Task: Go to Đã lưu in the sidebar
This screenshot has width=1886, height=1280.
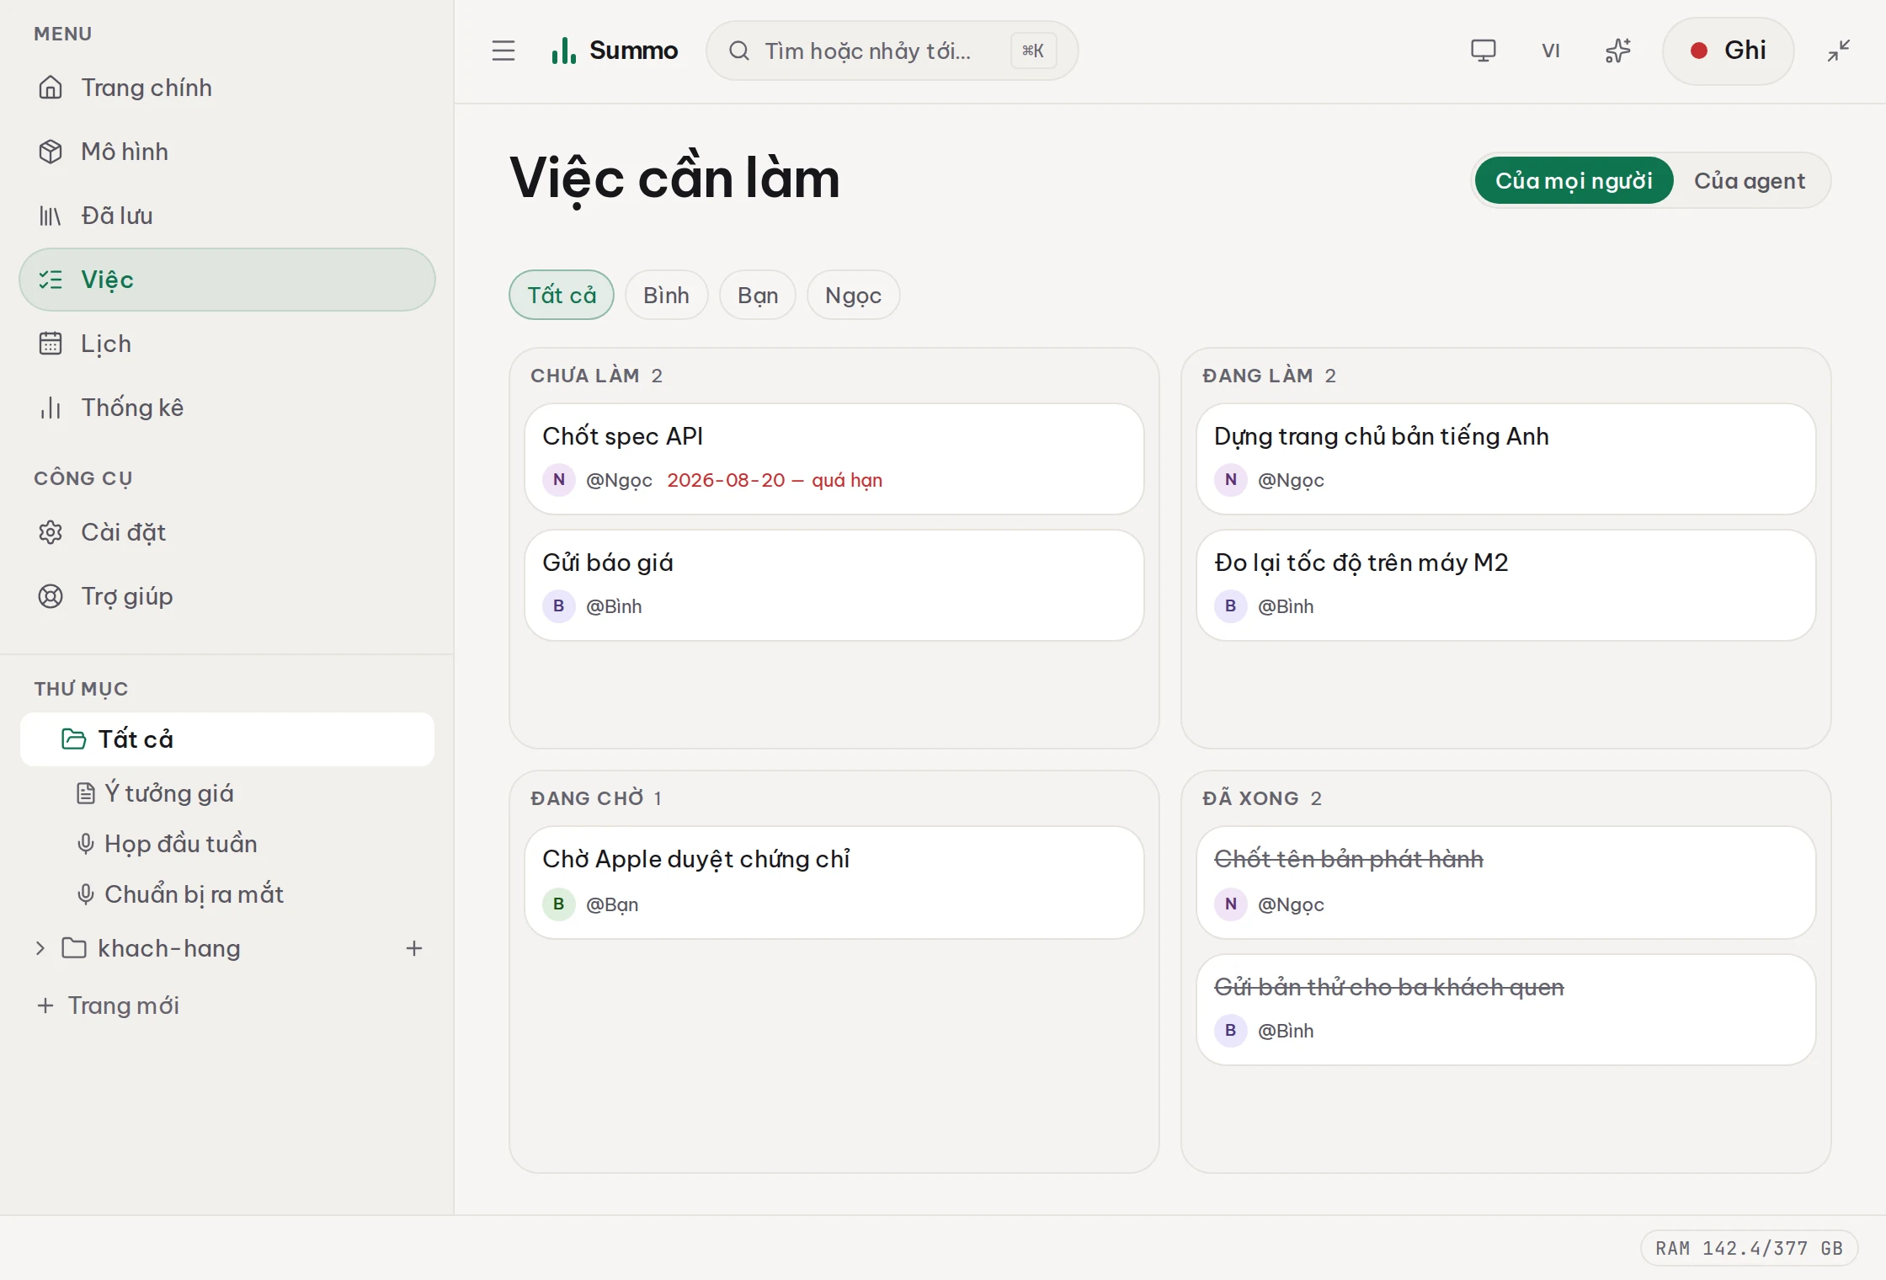Action: point(227,216)
